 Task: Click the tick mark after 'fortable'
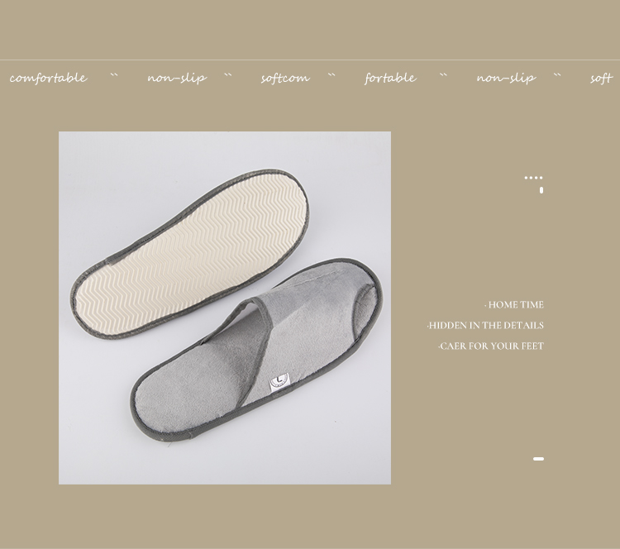(x=443, y=74)
